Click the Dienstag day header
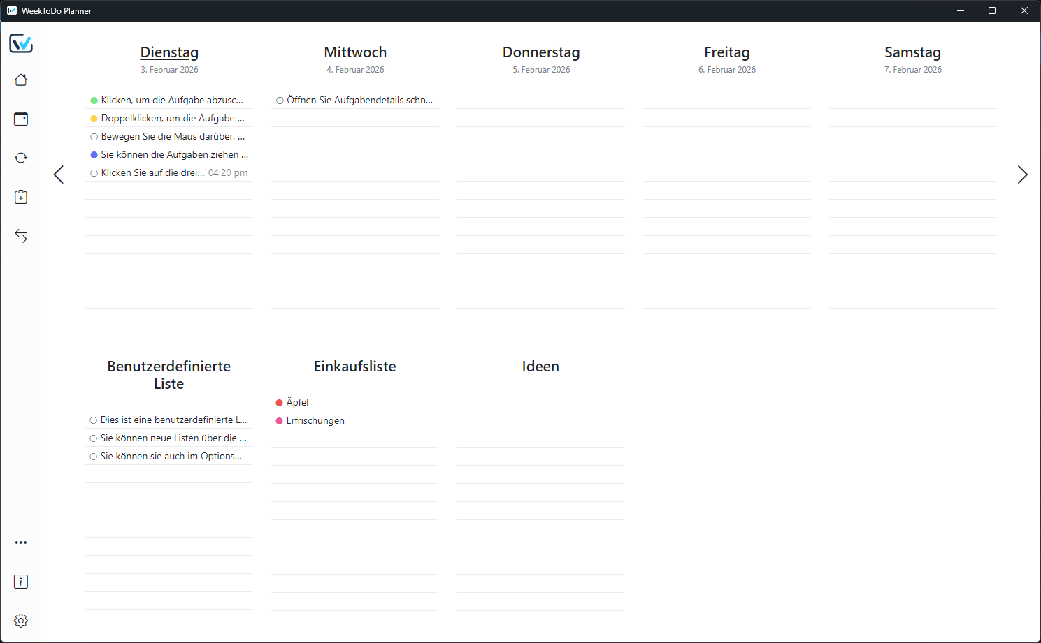Viewport: 1041px width, 643px height. (x=169, y=52)
